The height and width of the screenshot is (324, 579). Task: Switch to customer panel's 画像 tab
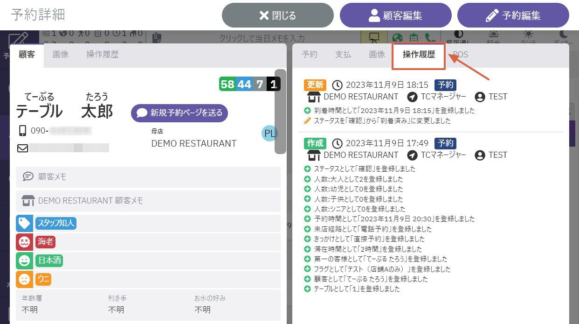[x=61, y=55]
